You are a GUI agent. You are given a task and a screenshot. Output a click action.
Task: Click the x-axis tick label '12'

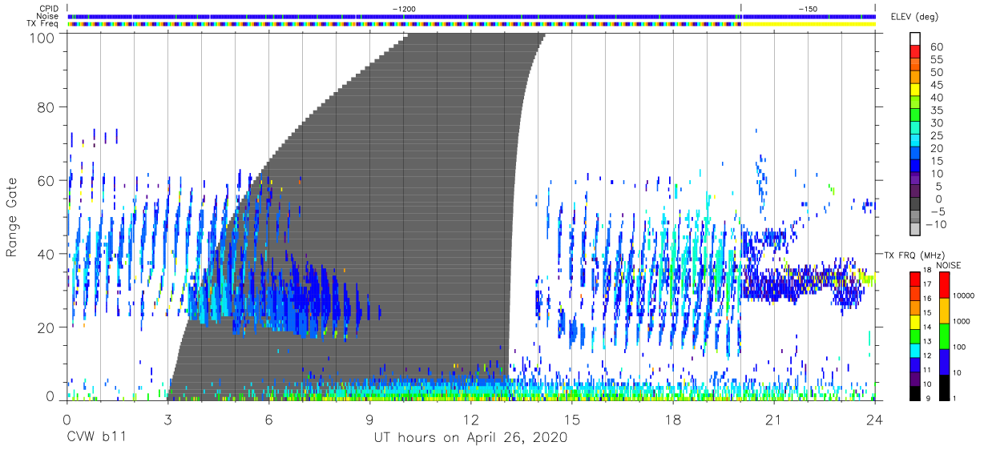(471, 420)
